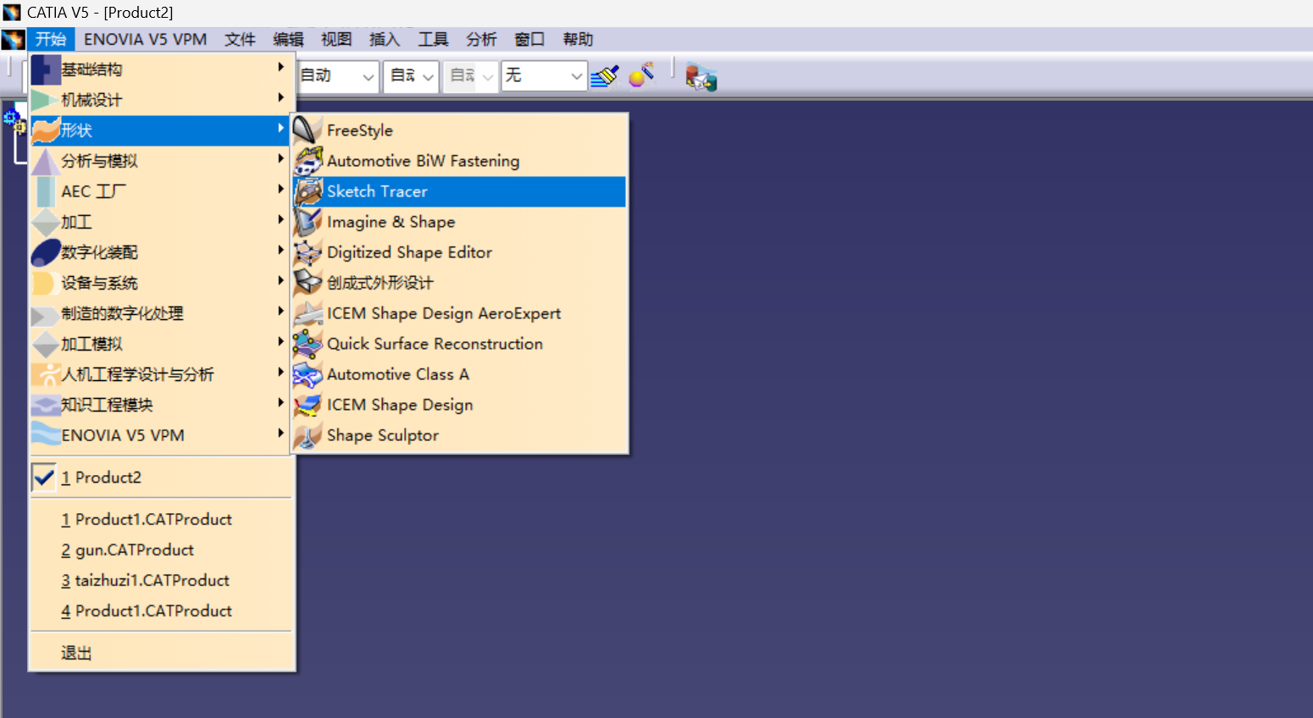
Task: Click the 机械设计 category icon
Action: [x=46, y=100]
